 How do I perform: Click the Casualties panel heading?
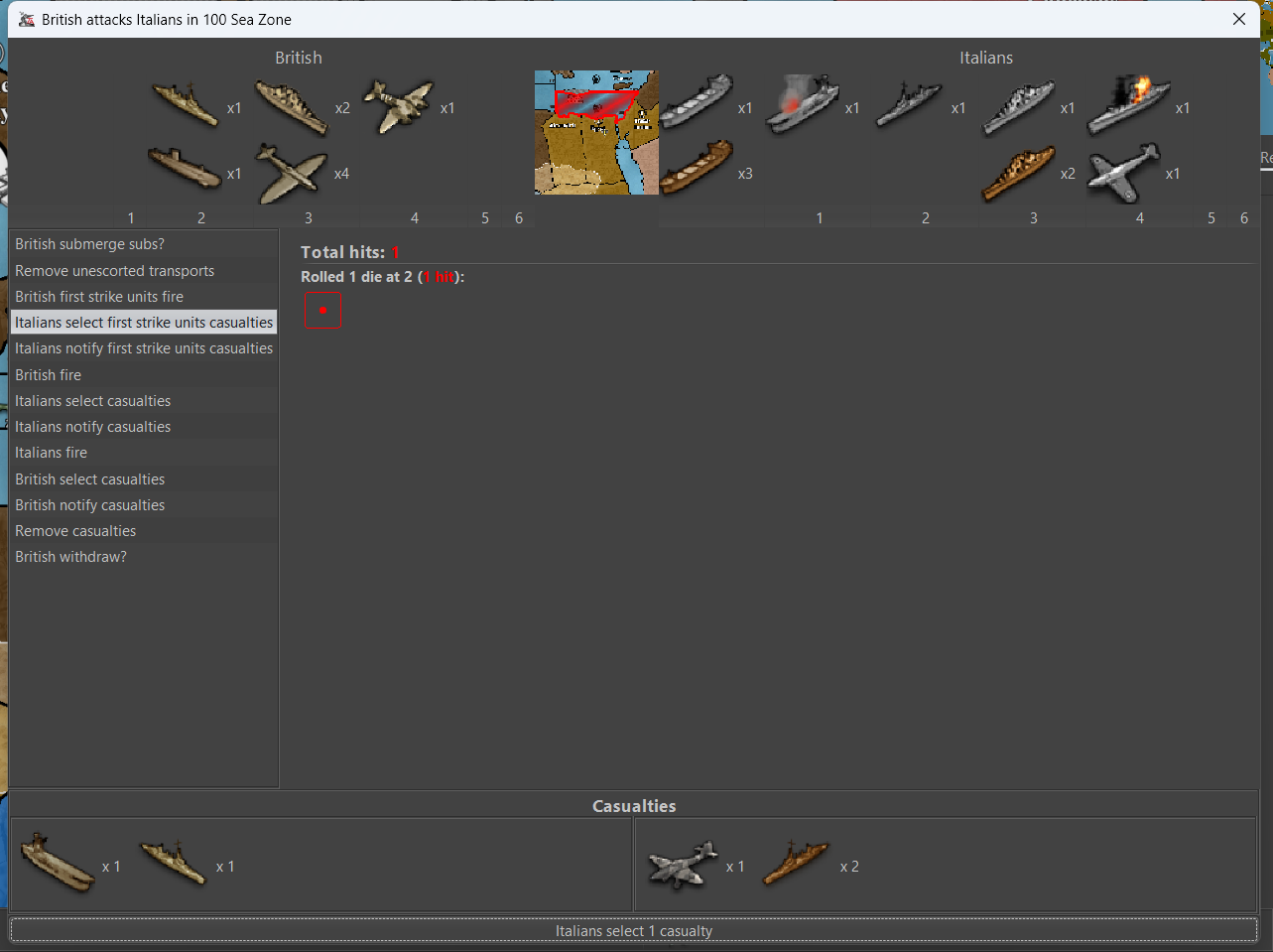(x=634, y=806)
